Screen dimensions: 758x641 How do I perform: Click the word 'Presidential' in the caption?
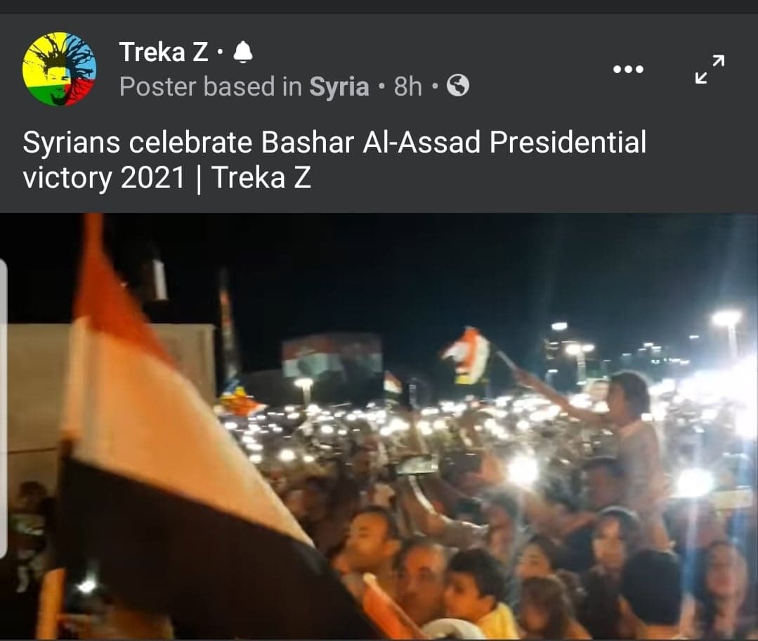click(x=568, y=143)
